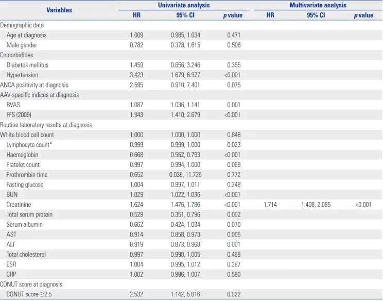This screenshot has width=383, height=301.
Task: Select ANCA positivity HR 2.595
Action: (136, 85)
